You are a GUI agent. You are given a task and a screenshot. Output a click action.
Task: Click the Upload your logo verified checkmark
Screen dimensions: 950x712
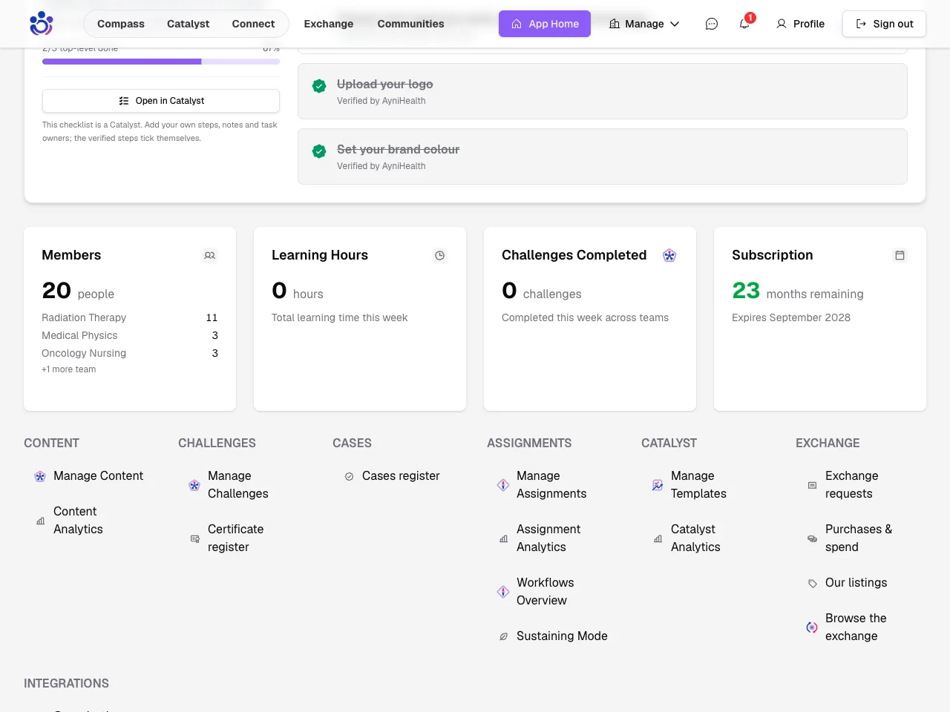[x=319, y=86]
